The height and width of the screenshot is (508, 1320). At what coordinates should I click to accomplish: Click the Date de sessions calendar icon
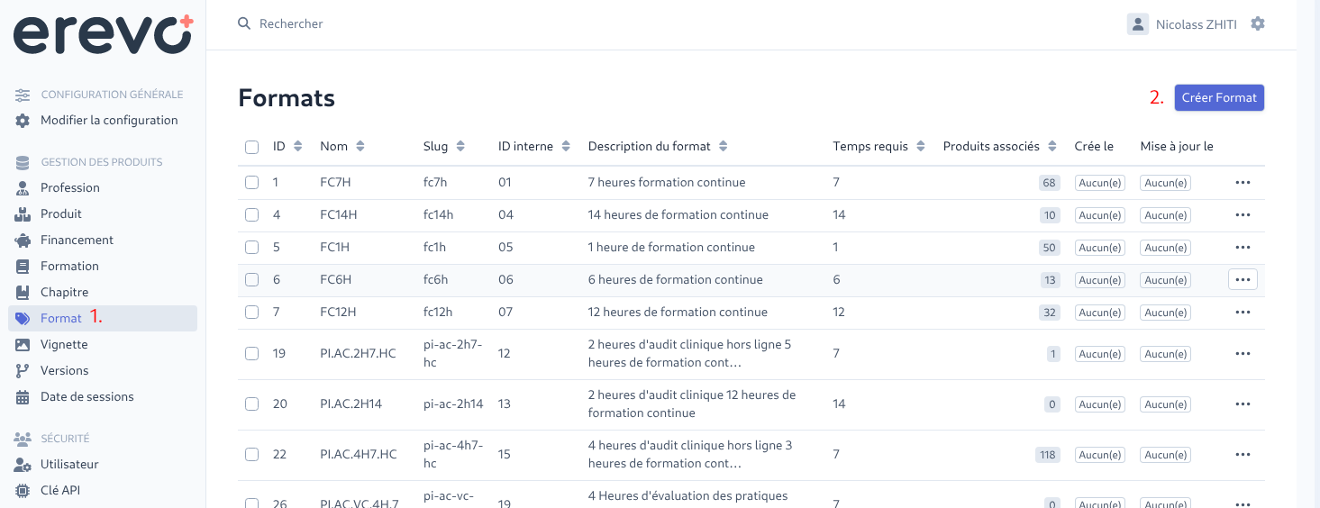23,396
